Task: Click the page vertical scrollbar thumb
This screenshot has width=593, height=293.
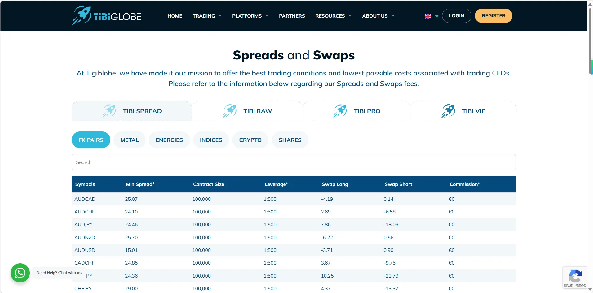Action: pyautogui.click(x=590, y=40)
